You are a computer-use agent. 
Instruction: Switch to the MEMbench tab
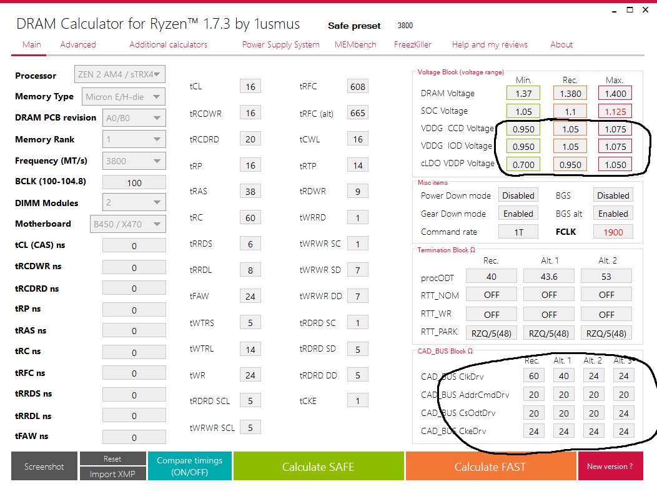click(x=355, y=44)
